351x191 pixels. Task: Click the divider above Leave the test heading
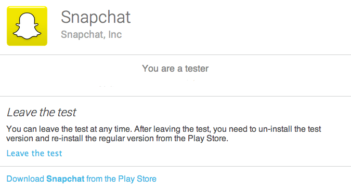point(176,97)
